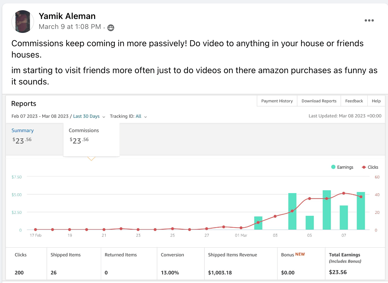The width and height of the screenshot is (388, 283).
Task: Click the Download Reports button
Action: tap(319, 101)
